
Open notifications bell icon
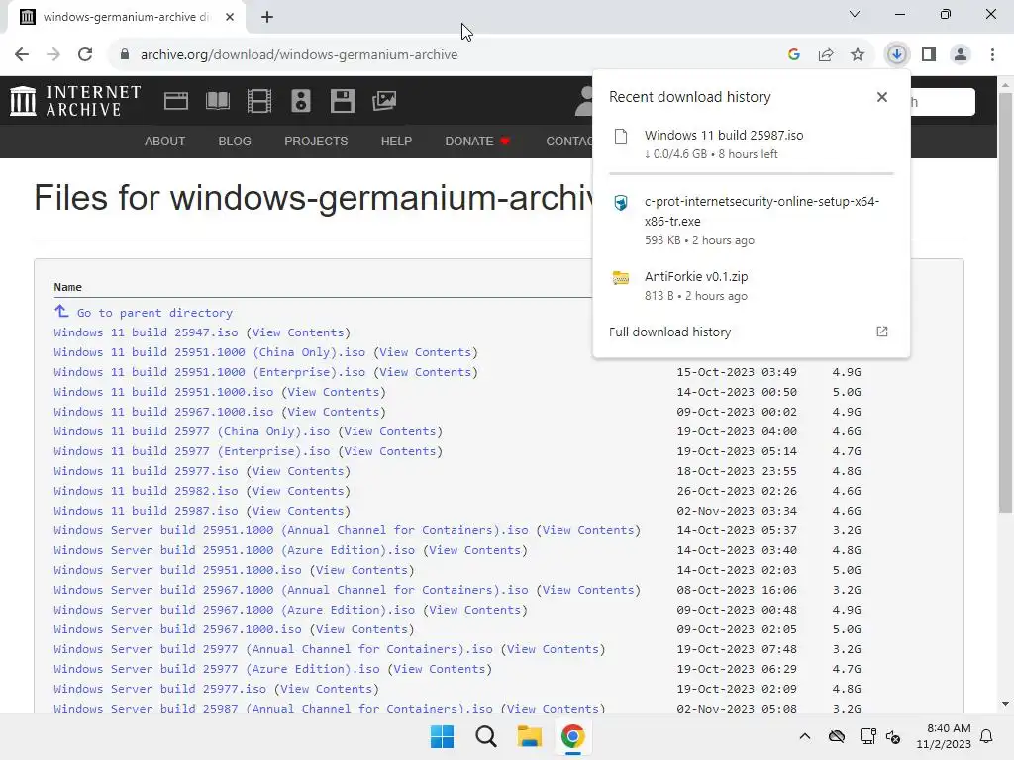click(987, 736)
